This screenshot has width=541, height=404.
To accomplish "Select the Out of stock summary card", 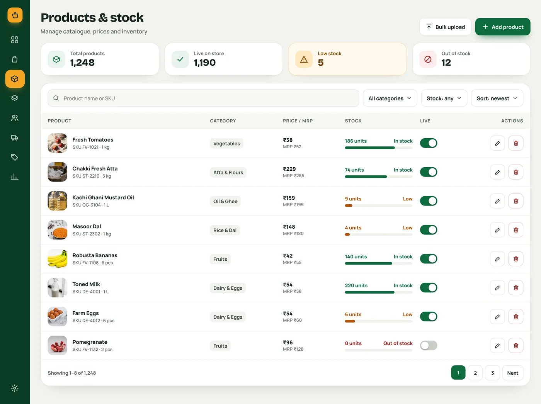I will 471,59.
